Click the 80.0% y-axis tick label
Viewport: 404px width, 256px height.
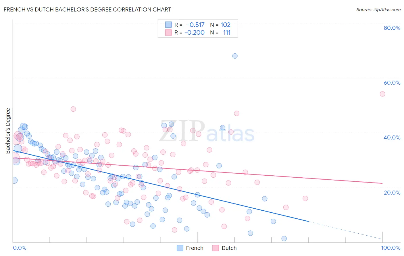coord(392,28)
